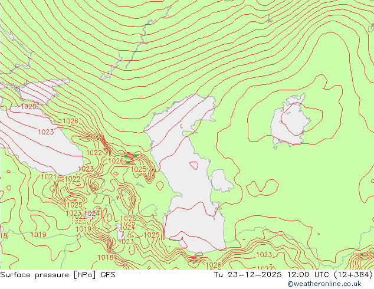The width and height of the screenshot is (374, 289).
Task: Open the ©weatheronline.co.uk link
Action: click(324, 284)
